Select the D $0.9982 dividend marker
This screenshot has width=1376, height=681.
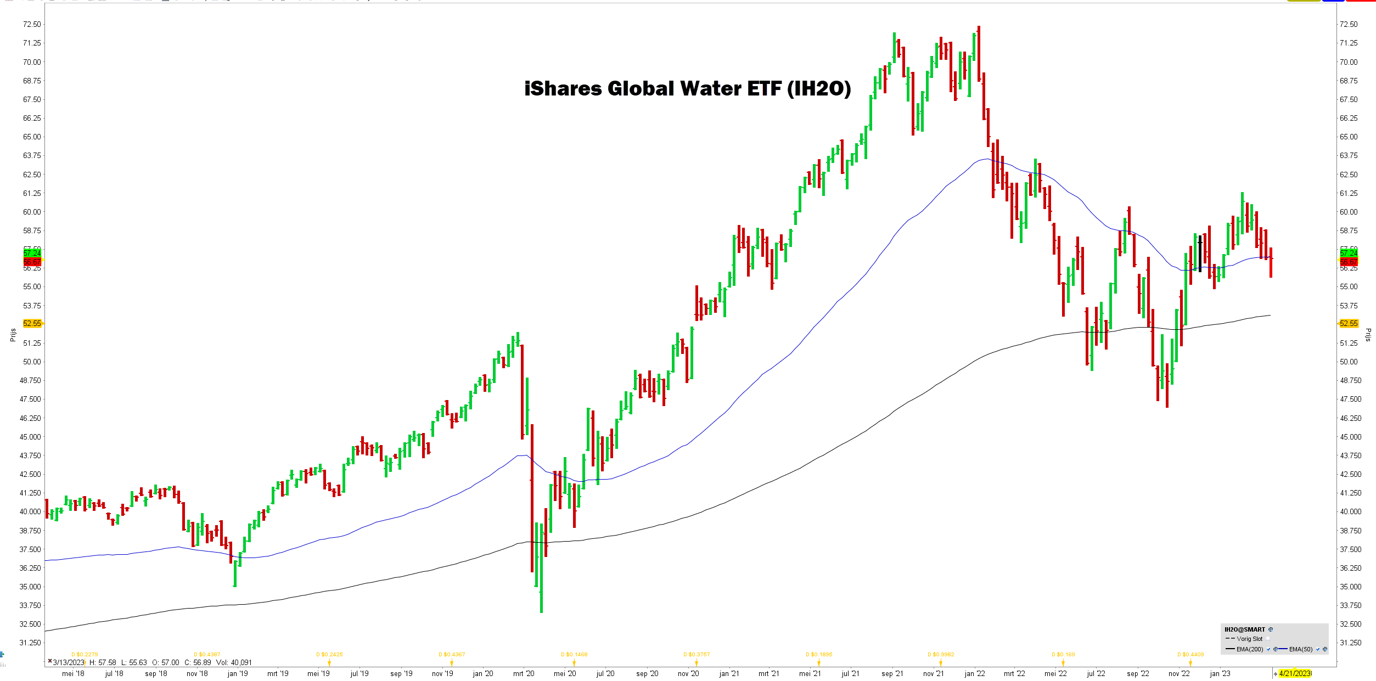pos(941,655)
